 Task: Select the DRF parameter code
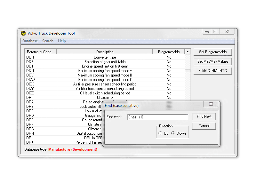[30, 124]
